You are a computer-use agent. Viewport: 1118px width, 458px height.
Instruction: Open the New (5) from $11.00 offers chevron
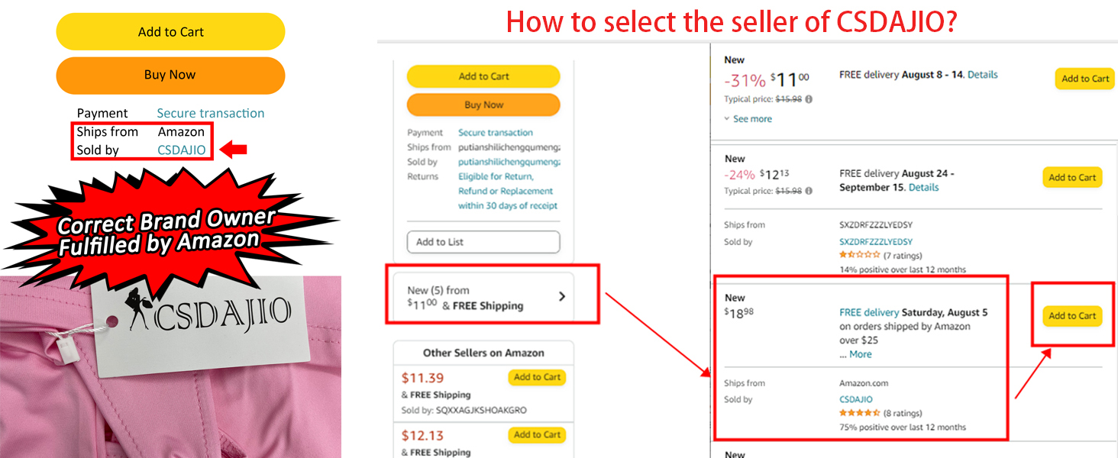(562, 296)
